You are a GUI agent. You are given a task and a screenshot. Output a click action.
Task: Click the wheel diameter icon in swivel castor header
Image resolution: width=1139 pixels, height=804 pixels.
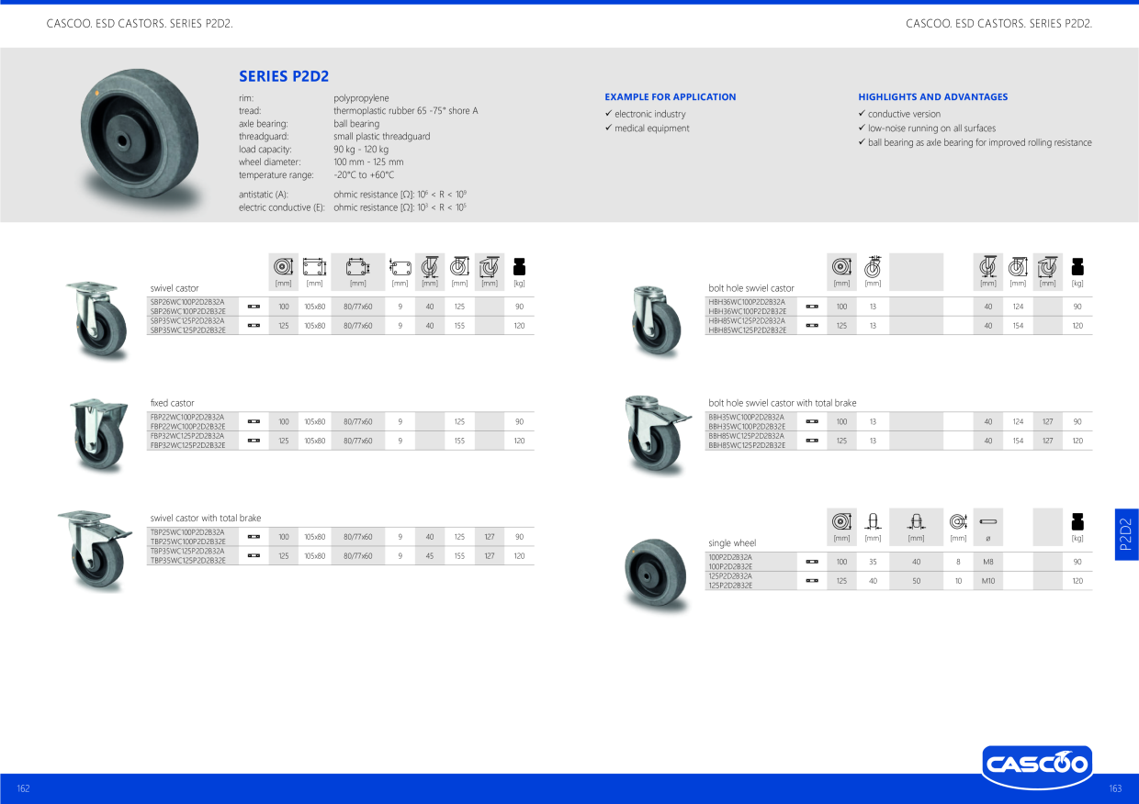pos(284,266)
